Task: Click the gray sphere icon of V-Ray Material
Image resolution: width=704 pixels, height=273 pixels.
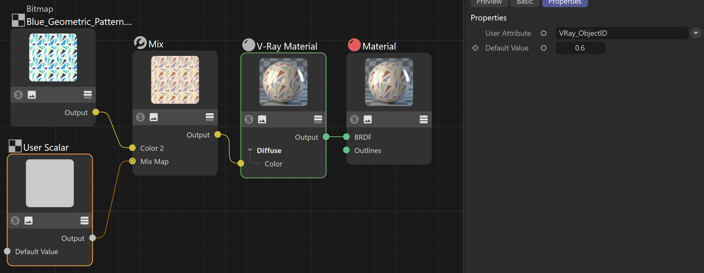Action: click(249, 45)
